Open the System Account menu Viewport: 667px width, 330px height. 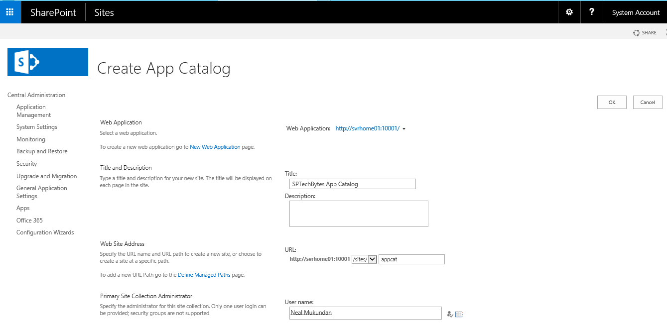coord(636,12)
